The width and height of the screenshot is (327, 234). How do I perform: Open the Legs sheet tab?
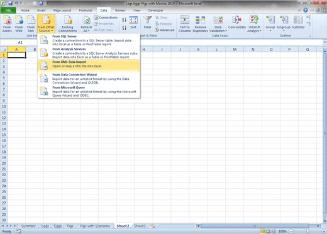click(x=45, y=226)
